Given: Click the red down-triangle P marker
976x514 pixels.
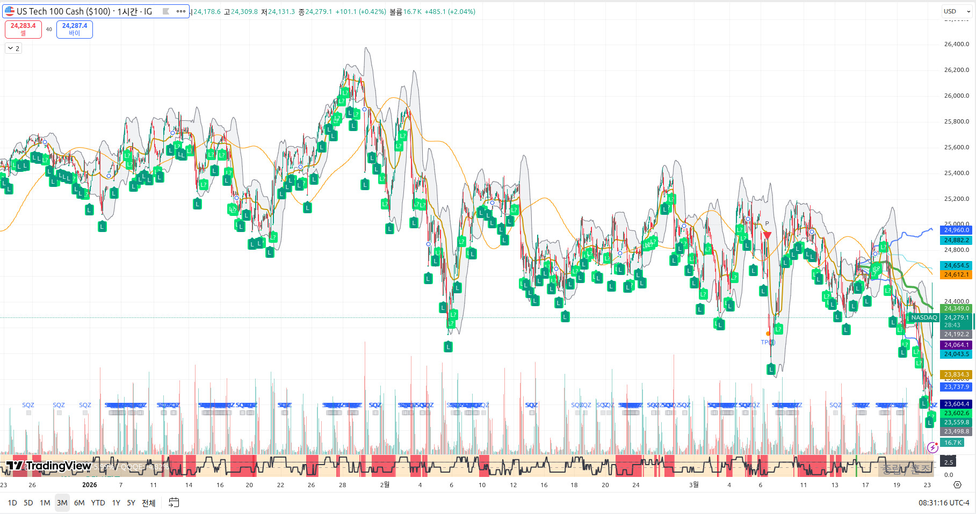Looking at the screenshot, I should pos(767,235).
